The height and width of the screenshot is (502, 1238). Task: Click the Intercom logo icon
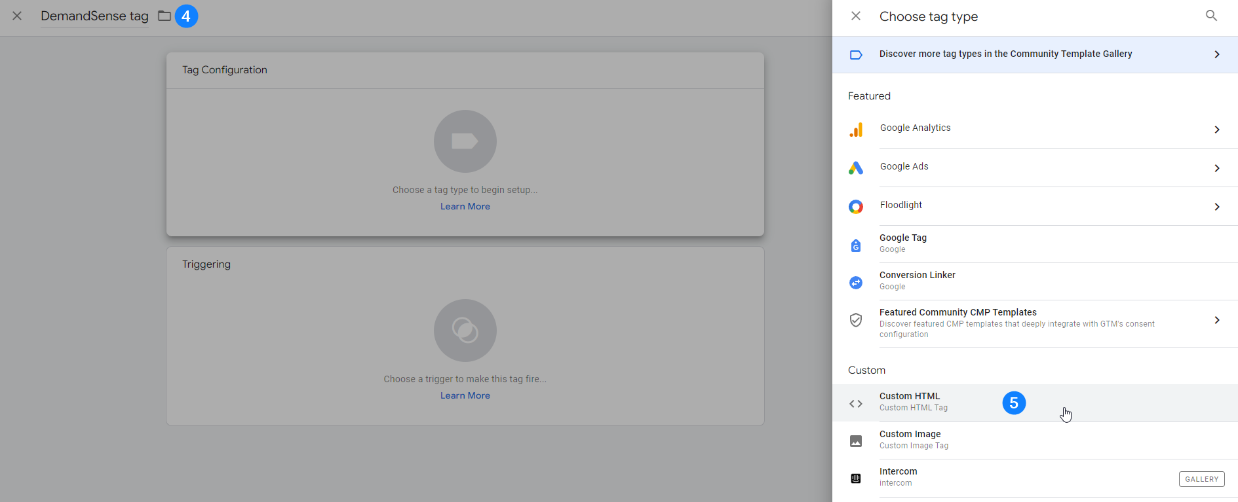click(856, 478)
